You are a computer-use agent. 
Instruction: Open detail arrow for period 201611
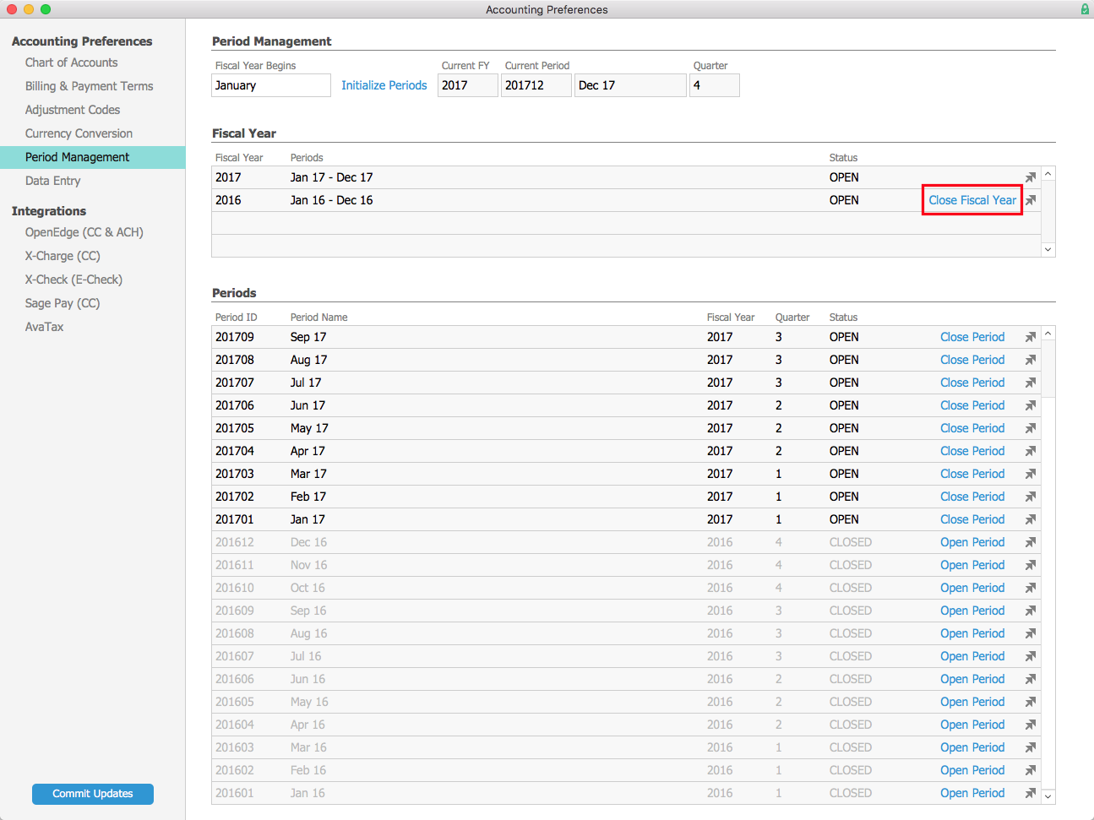(x=1031, y=565)
